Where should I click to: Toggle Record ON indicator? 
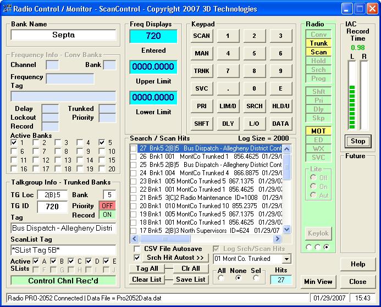click(107, 215)
